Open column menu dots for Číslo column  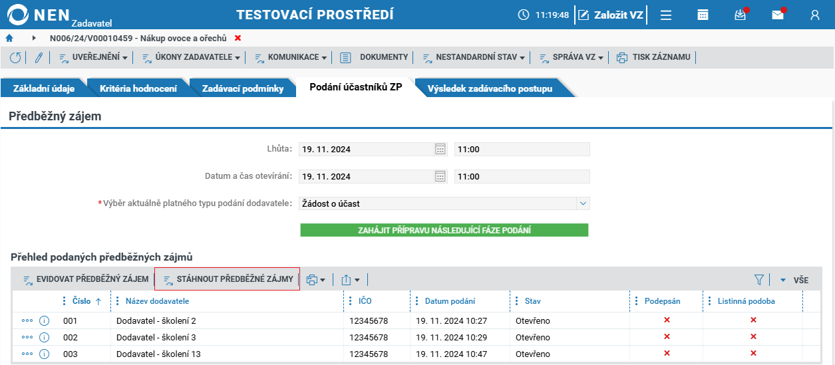pyautogui.click(x=65, y=301)
